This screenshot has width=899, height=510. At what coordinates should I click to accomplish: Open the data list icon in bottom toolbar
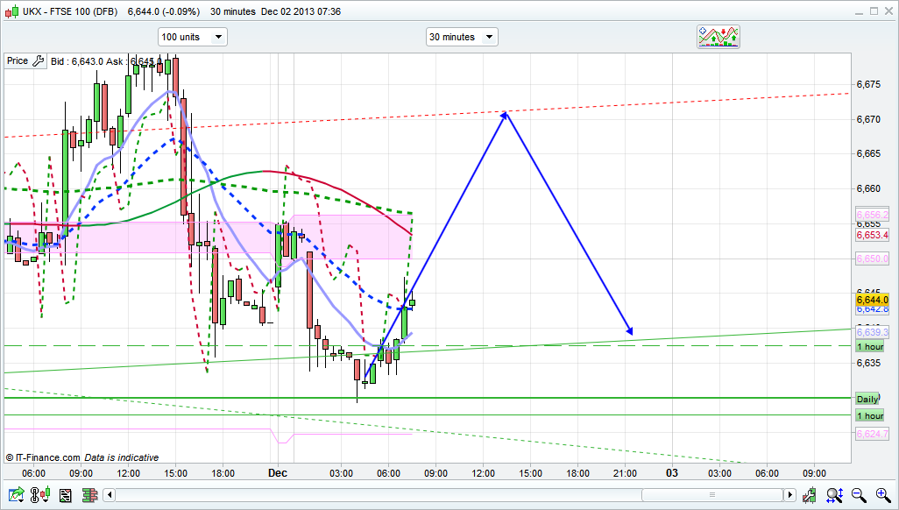point(65,496)
